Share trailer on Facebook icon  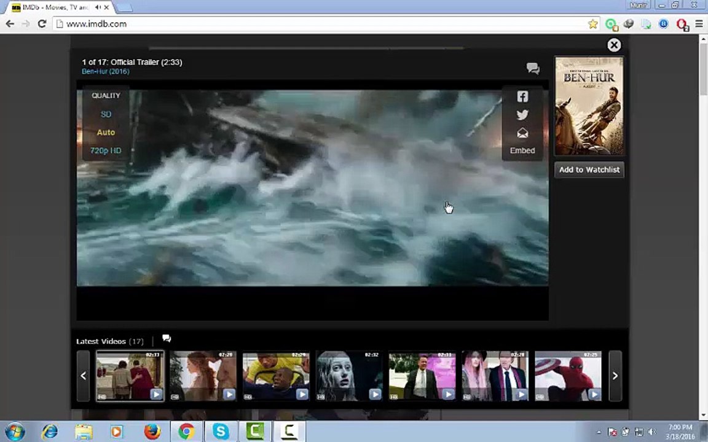[522, 96]
